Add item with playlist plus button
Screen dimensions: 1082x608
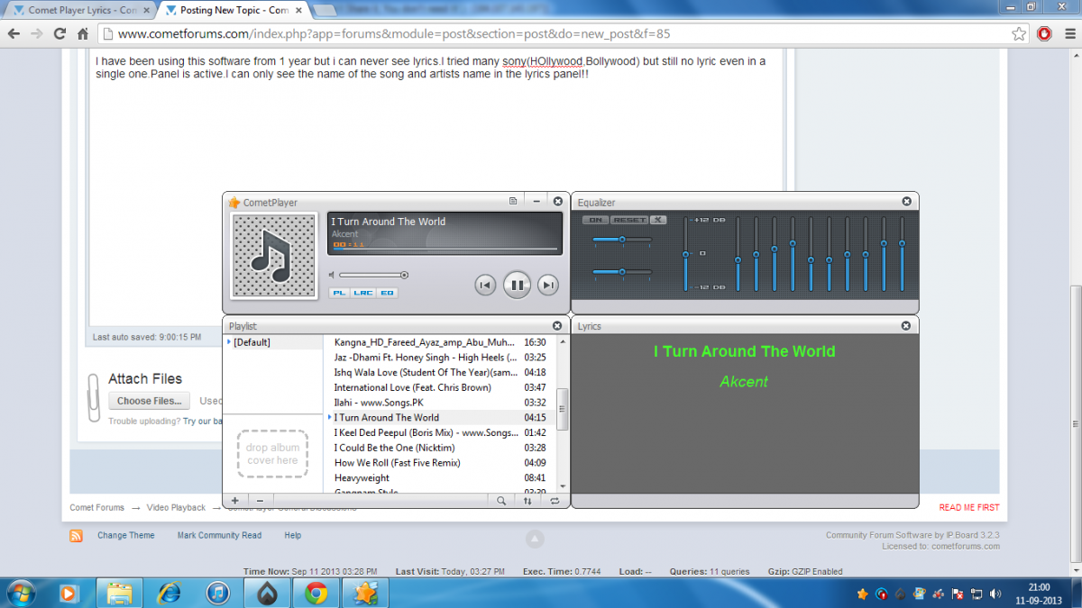pyautogui.click(x=234, y=501)
